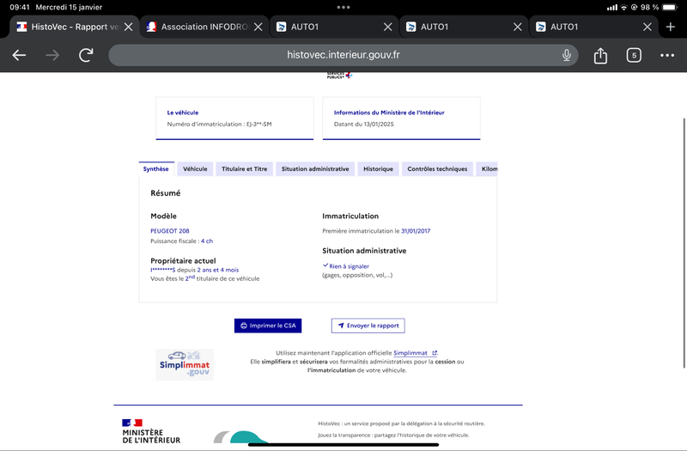Click the battery indicator in status bar
This screenshot has width=687, height=451.
tap(670, 7)
